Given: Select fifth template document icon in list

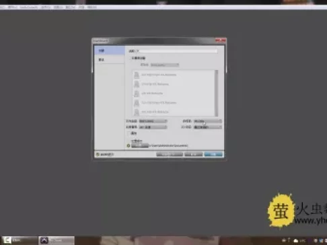Looking at the screenshot, I should [137, 112].
